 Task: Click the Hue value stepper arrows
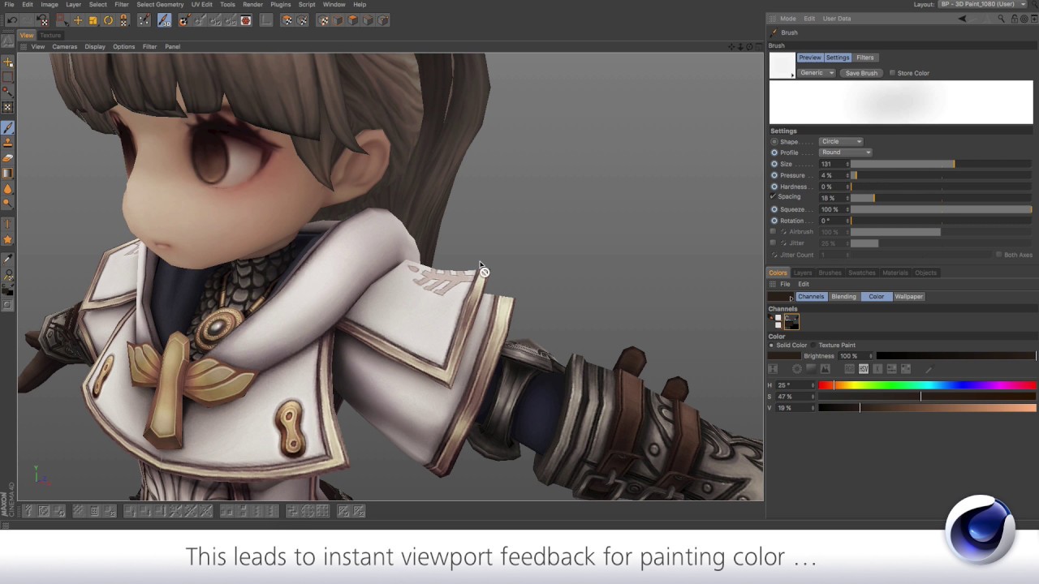[813, 385]
